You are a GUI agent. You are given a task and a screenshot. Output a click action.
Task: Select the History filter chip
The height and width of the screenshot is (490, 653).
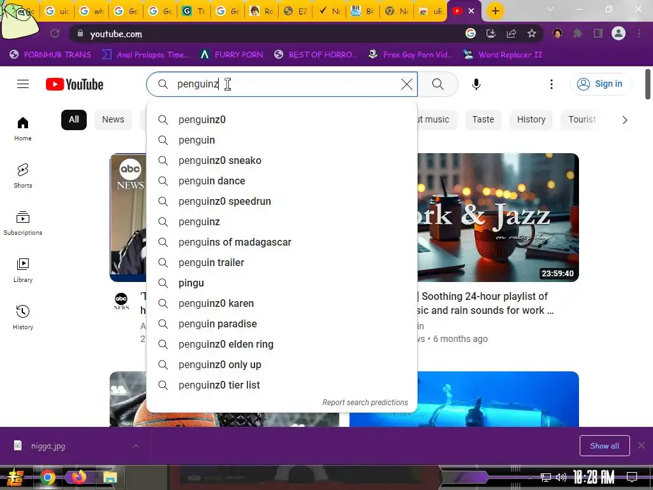(x=531, y=119)
